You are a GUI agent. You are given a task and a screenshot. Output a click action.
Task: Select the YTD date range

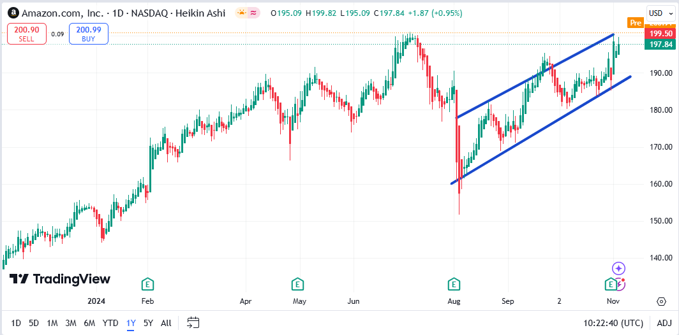point(110,323)
